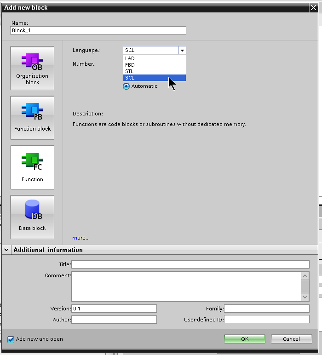322x355 pixels.
Task: Choose STL from the language list
Action: pyautogui.click(x=155, y=71)
